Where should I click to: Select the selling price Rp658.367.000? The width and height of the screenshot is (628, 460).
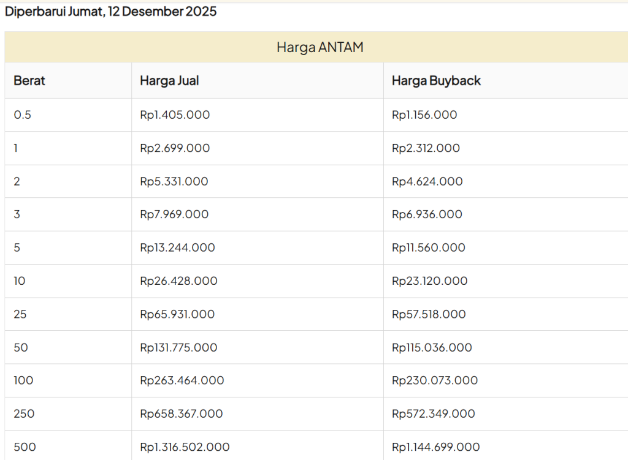pos(181,413)
